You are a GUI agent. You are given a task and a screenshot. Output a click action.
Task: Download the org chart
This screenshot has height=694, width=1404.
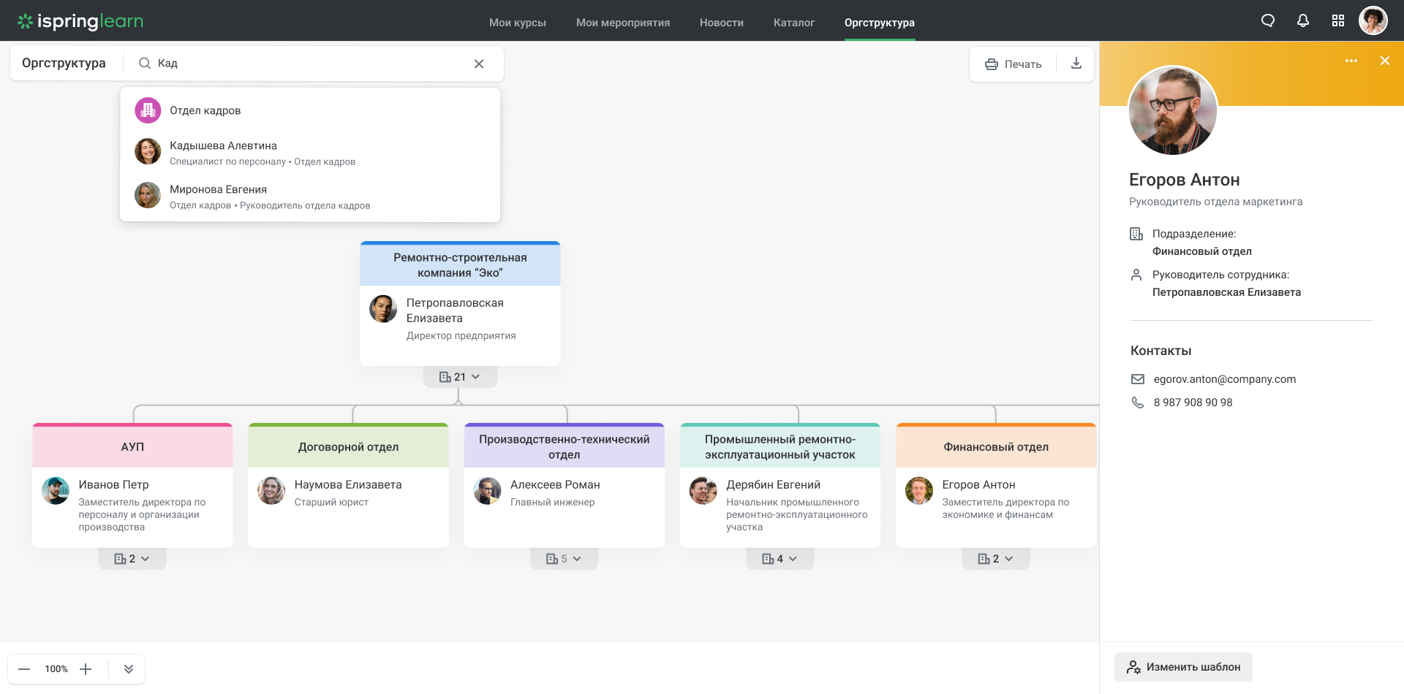click(x=1076, y=64)
